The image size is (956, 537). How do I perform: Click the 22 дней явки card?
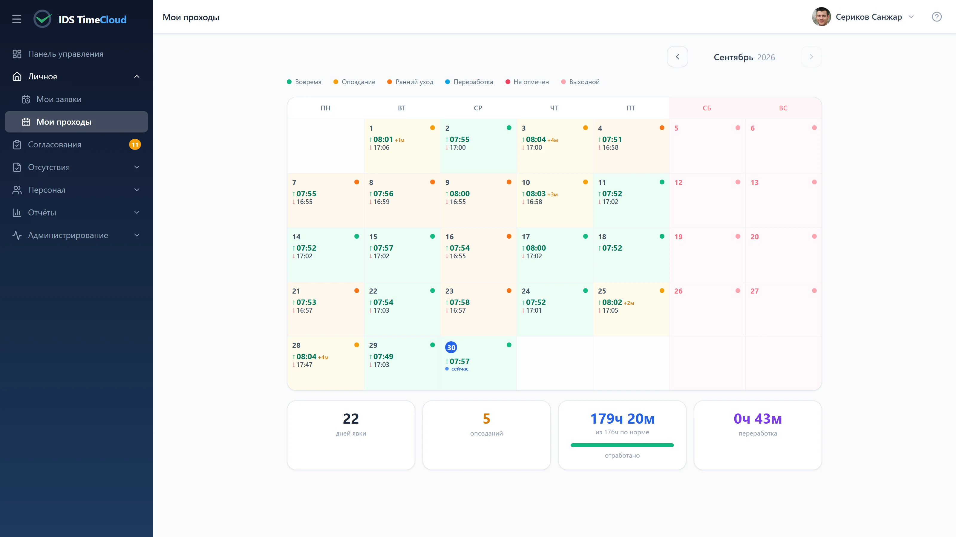pyautogui.click(x=351, y=435)
